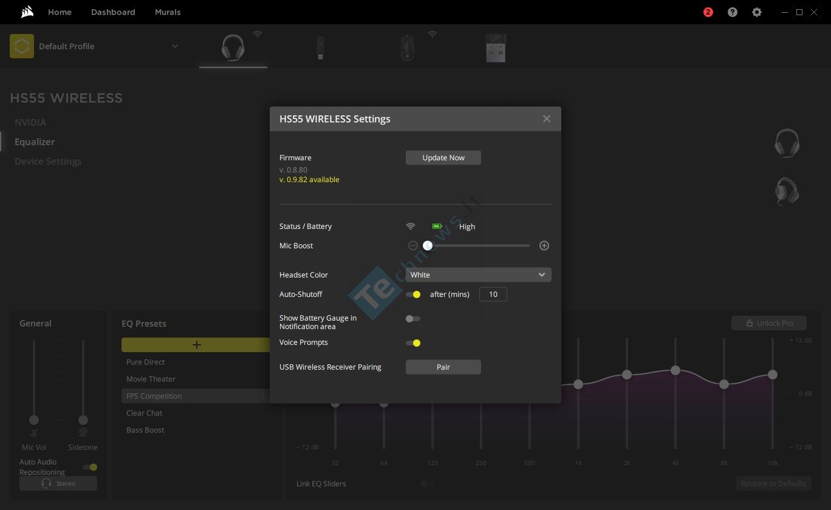Viewport: 831px width, 510px height.
Task: Click the v. 0.9.82 available text
Action: click(x=309, y=180)
